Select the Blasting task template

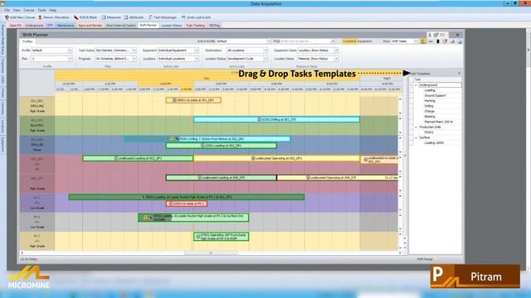click(430, 117)
